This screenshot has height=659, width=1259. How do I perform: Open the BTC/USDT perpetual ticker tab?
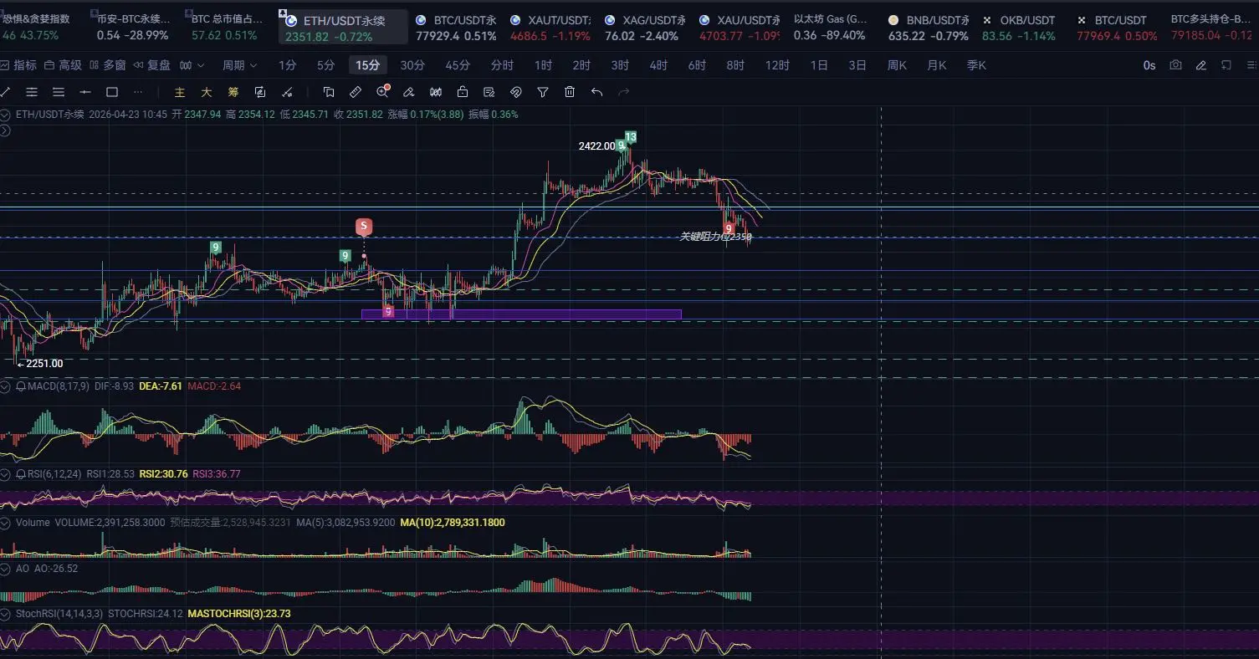coord(456,28)
